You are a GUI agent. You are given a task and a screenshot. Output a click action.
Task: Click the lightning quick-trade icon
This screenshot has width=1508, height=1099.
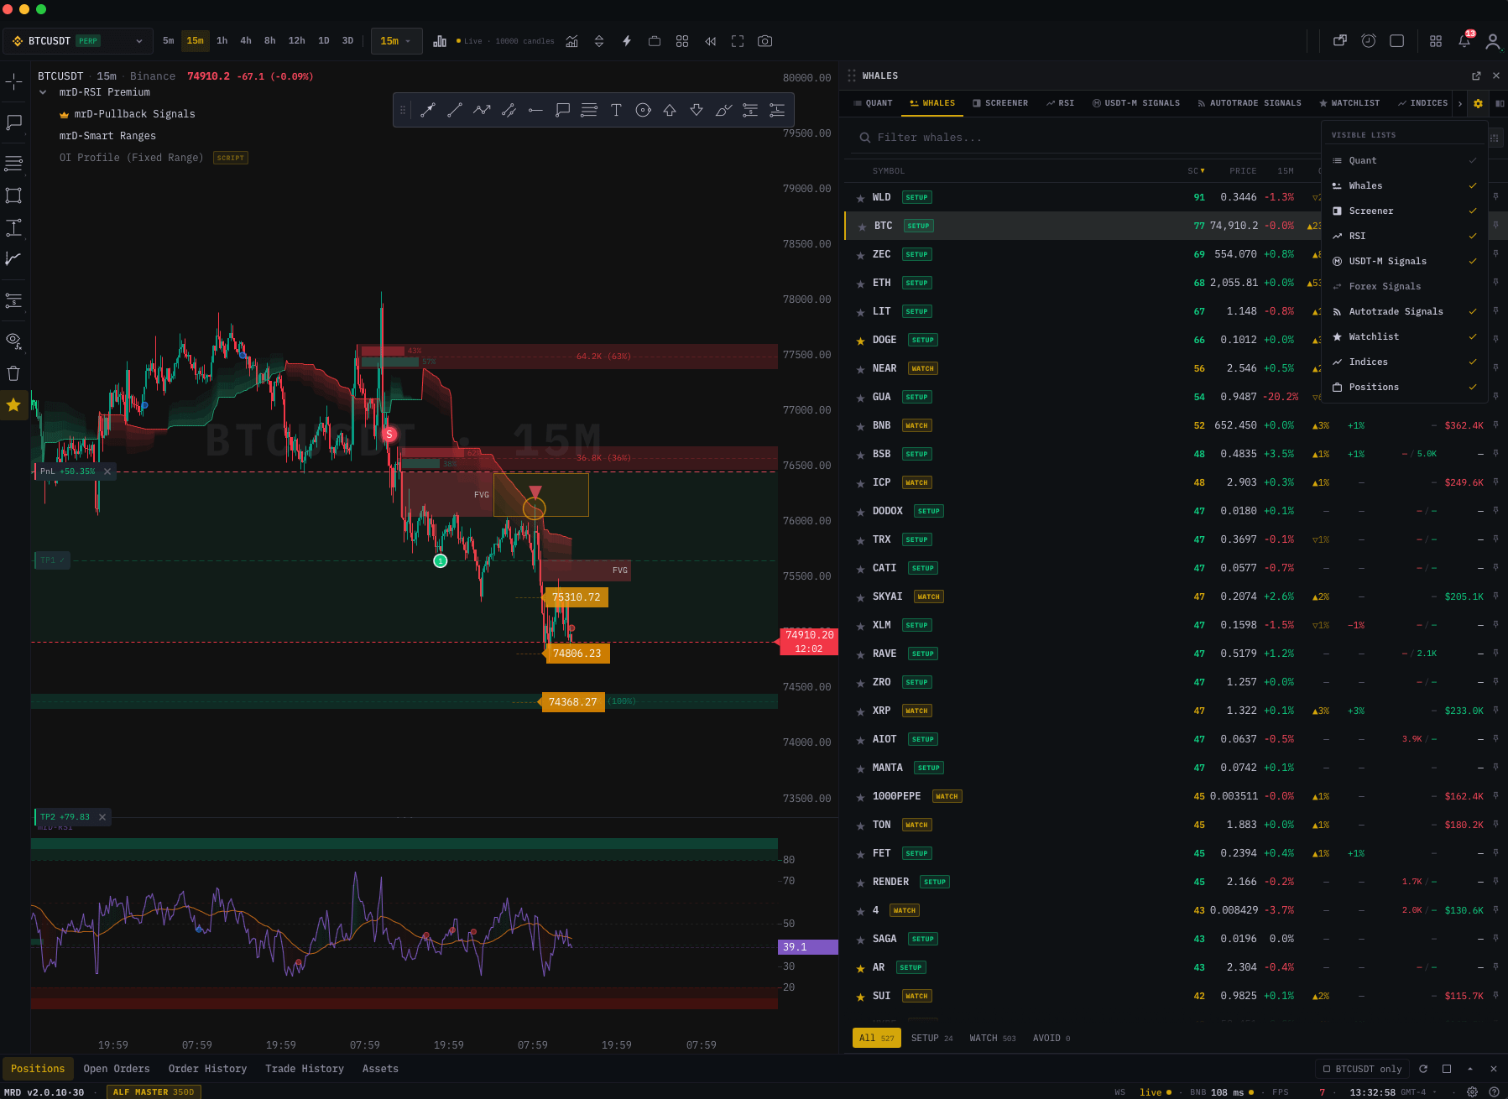point(627,41)
